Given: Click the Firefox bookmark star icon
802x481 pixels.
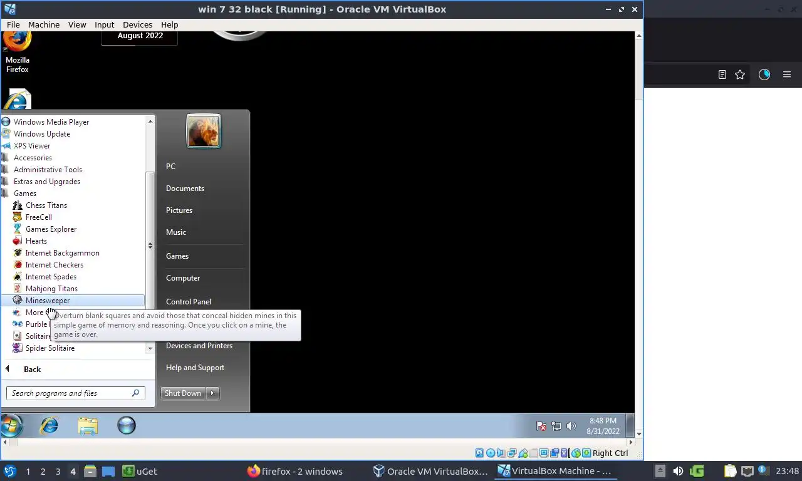Looking at the screenshot, I should tap(740, 75).
